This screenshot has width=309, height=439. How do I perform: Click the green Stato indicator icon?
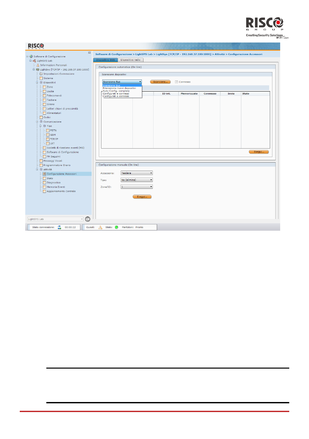[117, 227]
